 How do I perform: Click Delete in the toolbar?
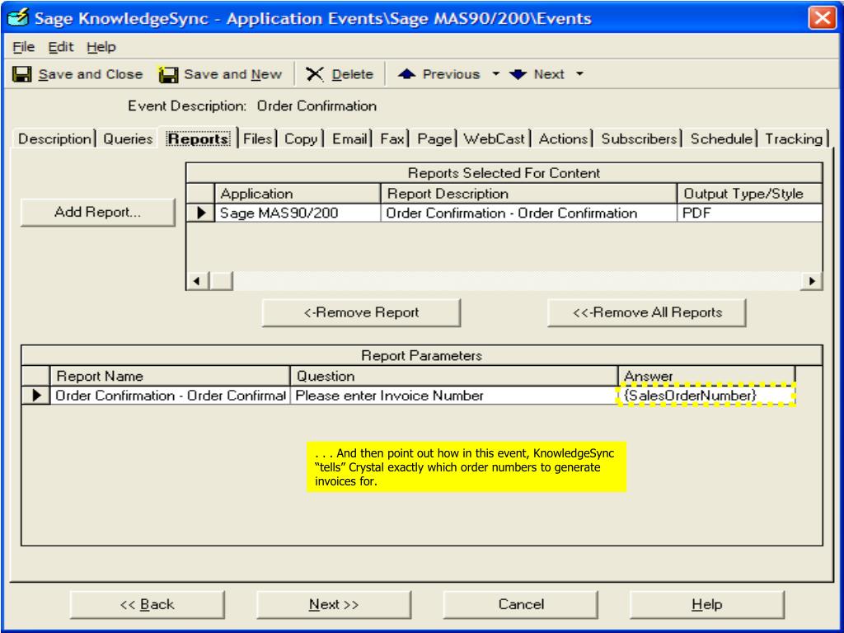point(340,74)
